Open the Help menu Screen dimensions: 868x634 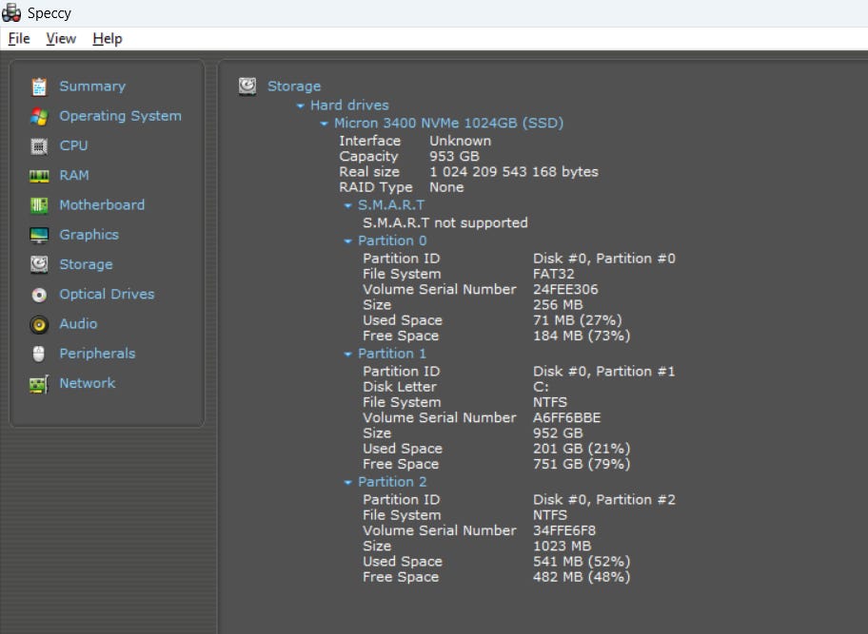click(108, 39)
